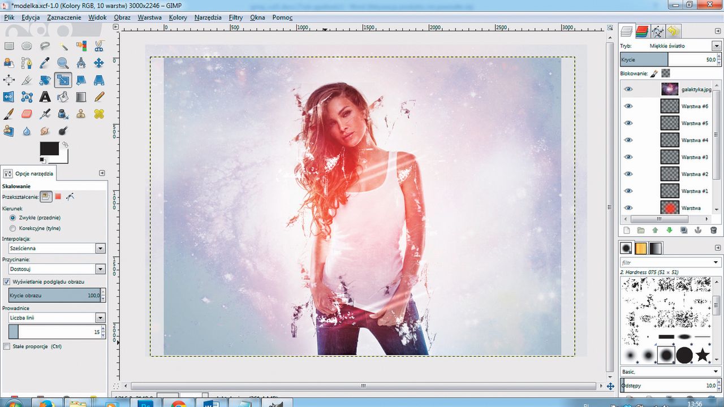Image resolution: width=724 pixels, height=407 pixels.
Task: Select the Bucket Fill tool
Action: (63, 97)
